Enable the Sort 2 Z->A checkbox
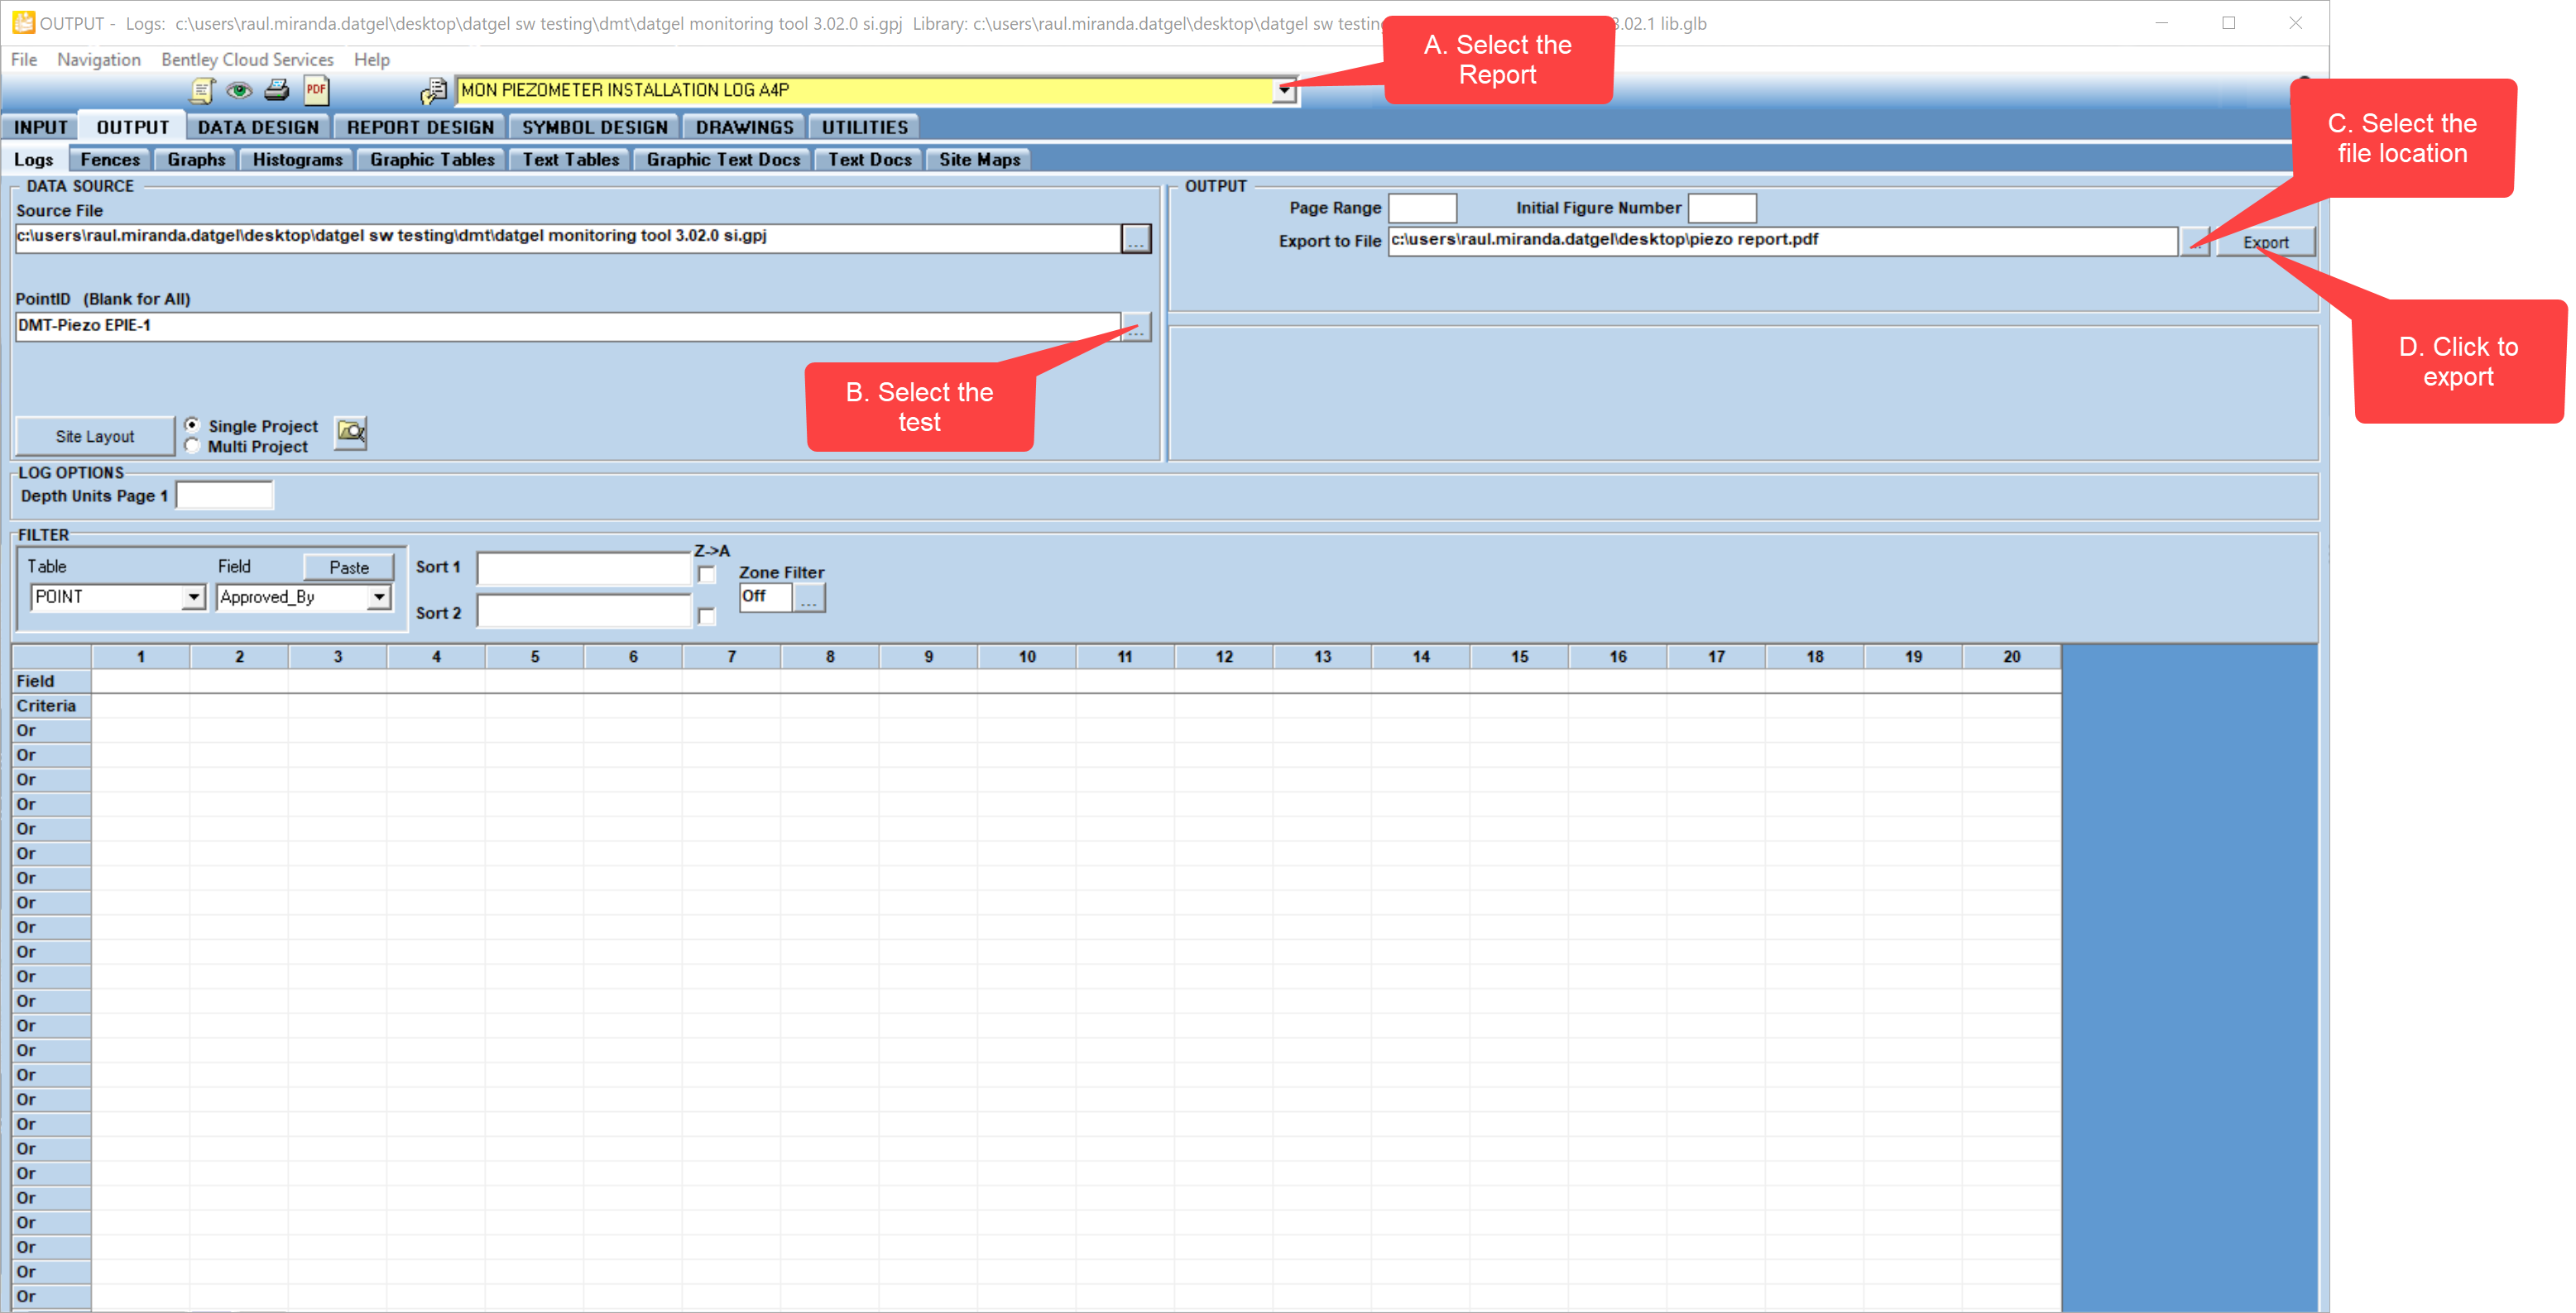The height and width of the screenshot is (1313, 2576). coord(707,616)
